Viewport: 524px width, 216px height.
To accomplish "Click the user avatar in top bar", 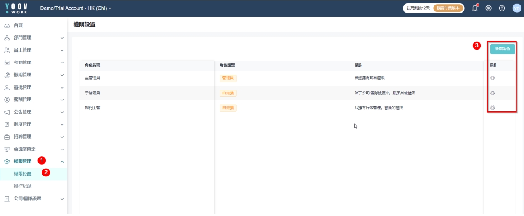I will click(x=516, y=8).
